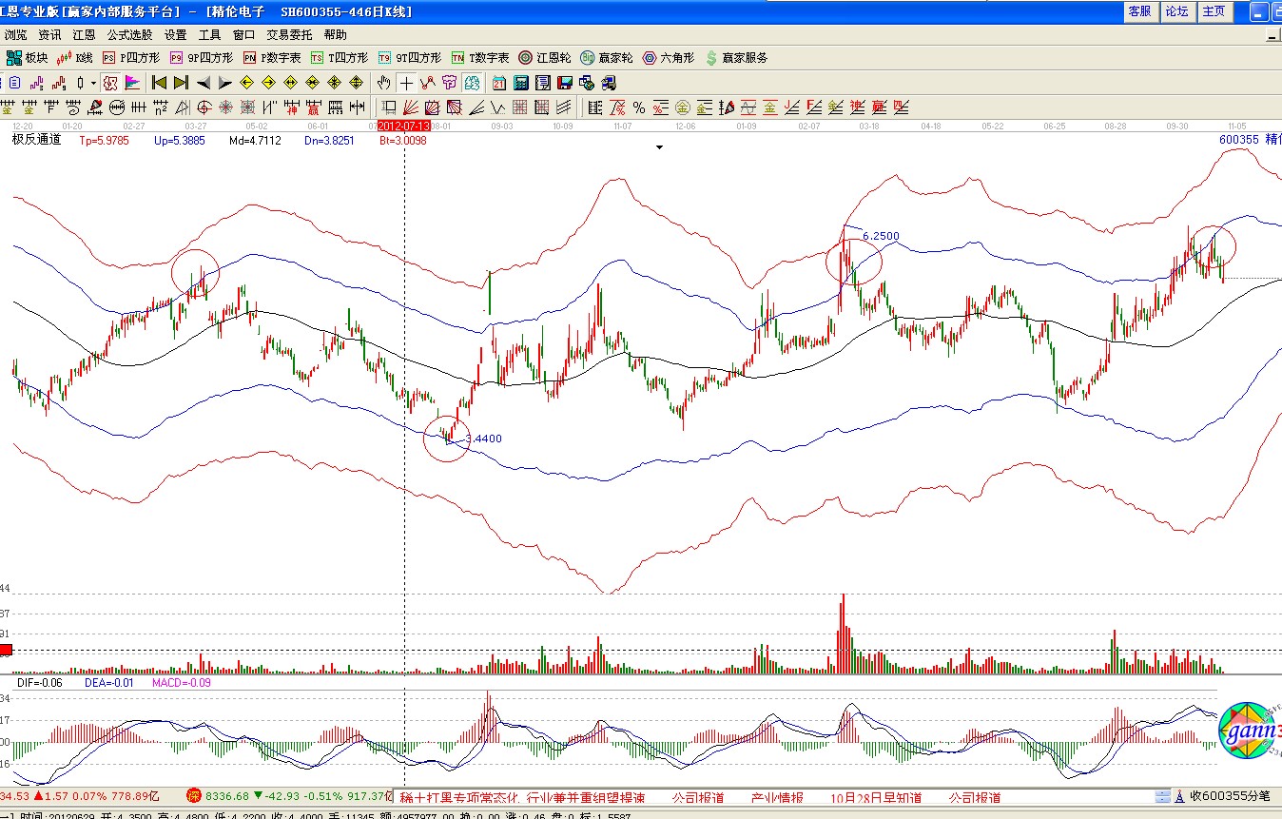Screen dimensions: 1282x819
Task: Click the 客服 customer service button
Action: [x=1139, y=11]
